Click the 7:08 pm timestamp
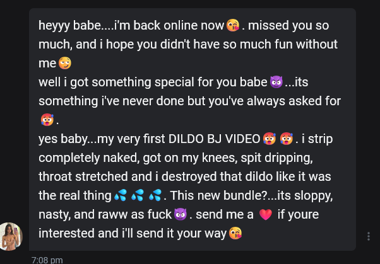 [x=47, y=260]
